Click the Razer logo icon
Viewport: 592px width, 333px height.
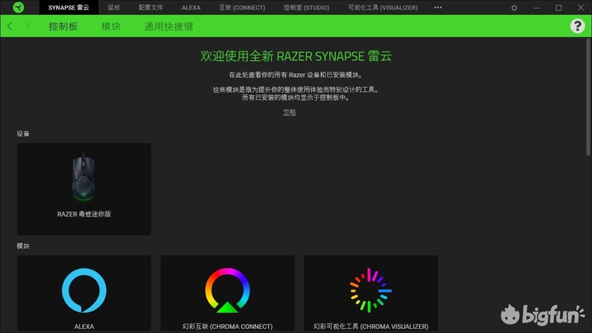coord(18,7)
